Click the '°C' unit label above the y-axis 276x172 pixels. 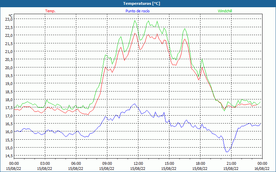coord(11,15)
